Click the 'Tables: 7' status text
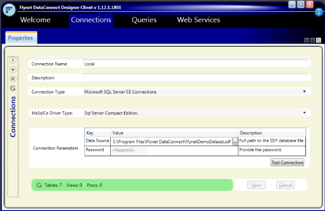The width and height of the screenshot is (325, 211). [x=53, y=185]
